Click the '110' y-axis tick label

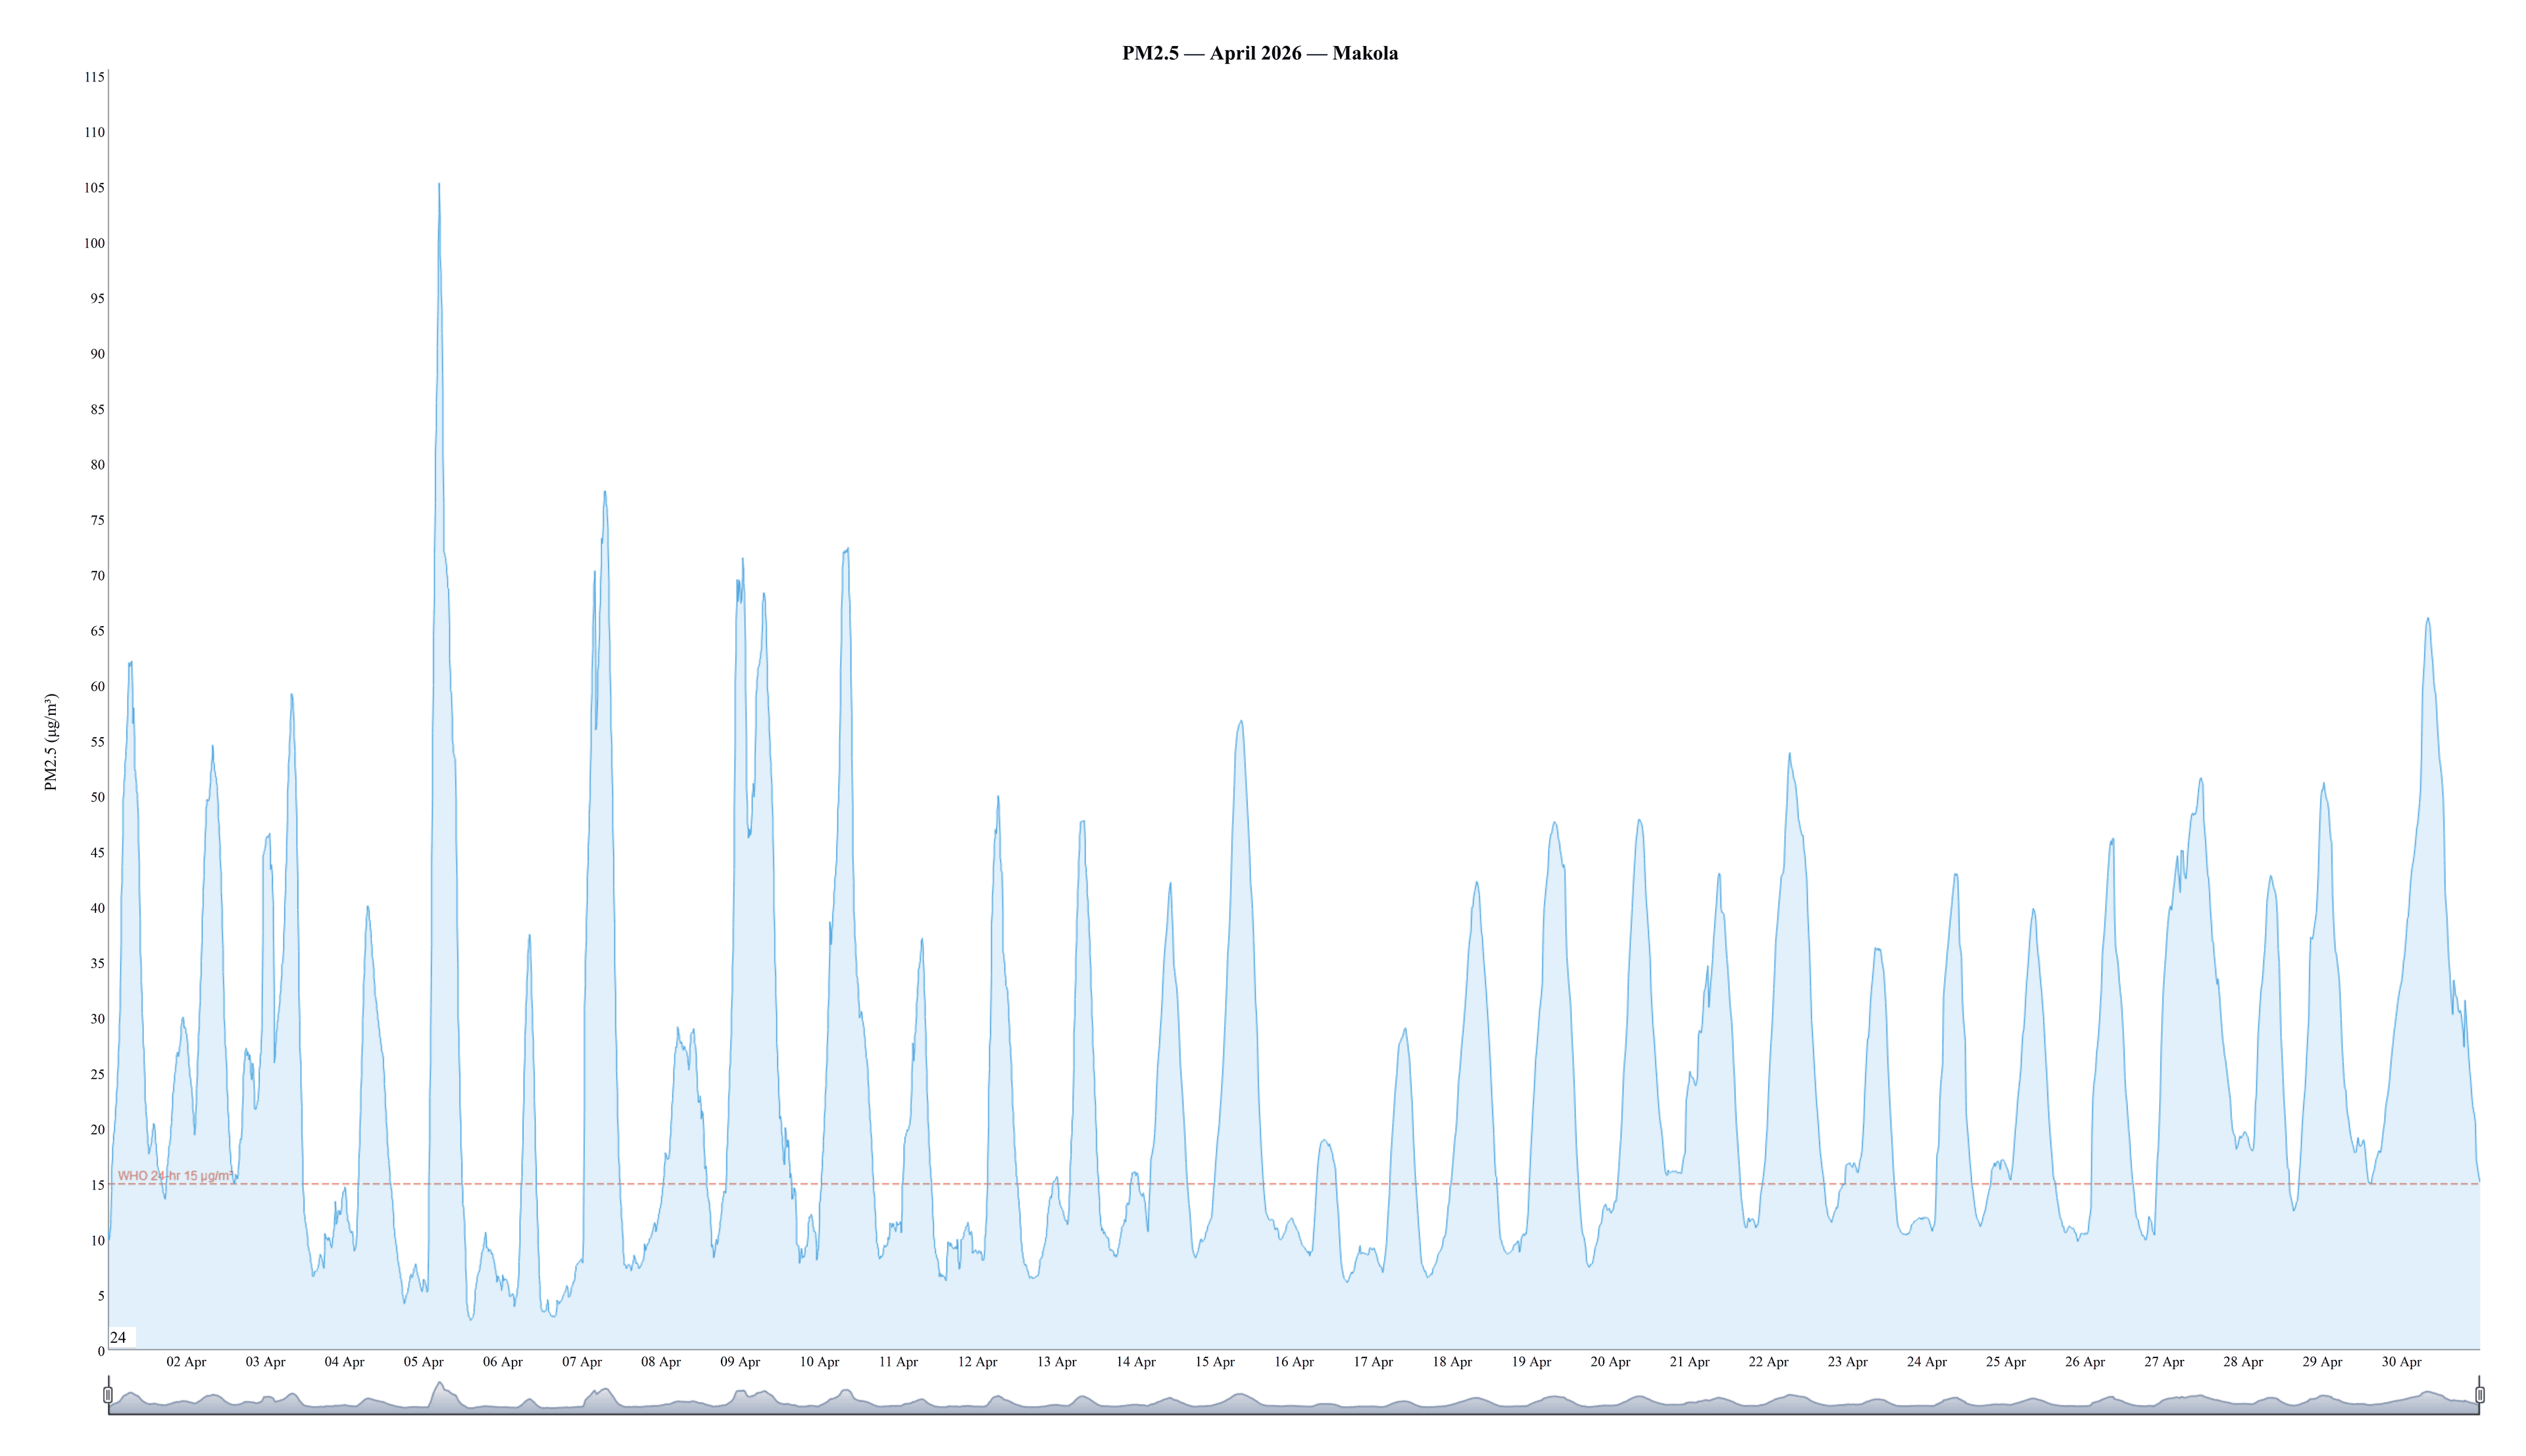[94, 132]
